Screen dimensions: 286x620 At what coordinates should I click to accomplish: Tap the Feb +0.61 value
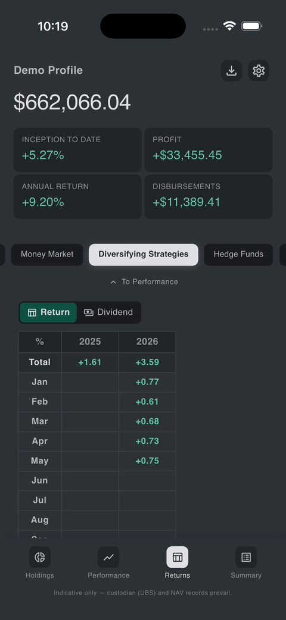tap(147, 402)
